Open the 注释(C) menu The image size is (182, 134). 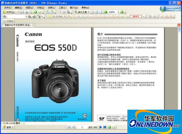click(x=52, y=8)
